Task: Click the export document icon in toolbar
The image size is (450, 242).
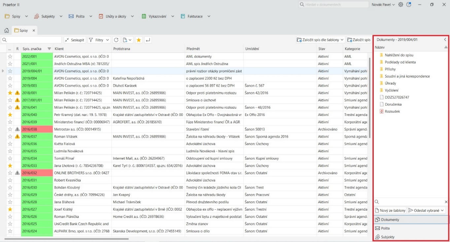Action: click(127, 40)
